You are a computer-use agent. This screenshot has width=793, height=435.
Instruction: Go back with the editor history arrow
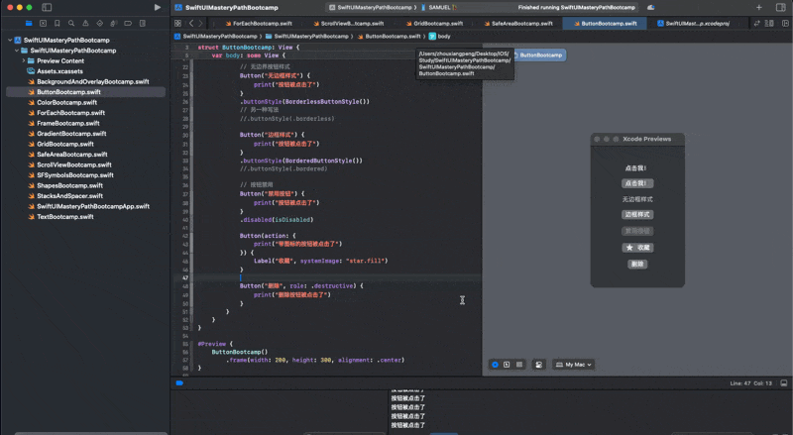(192, 22)
